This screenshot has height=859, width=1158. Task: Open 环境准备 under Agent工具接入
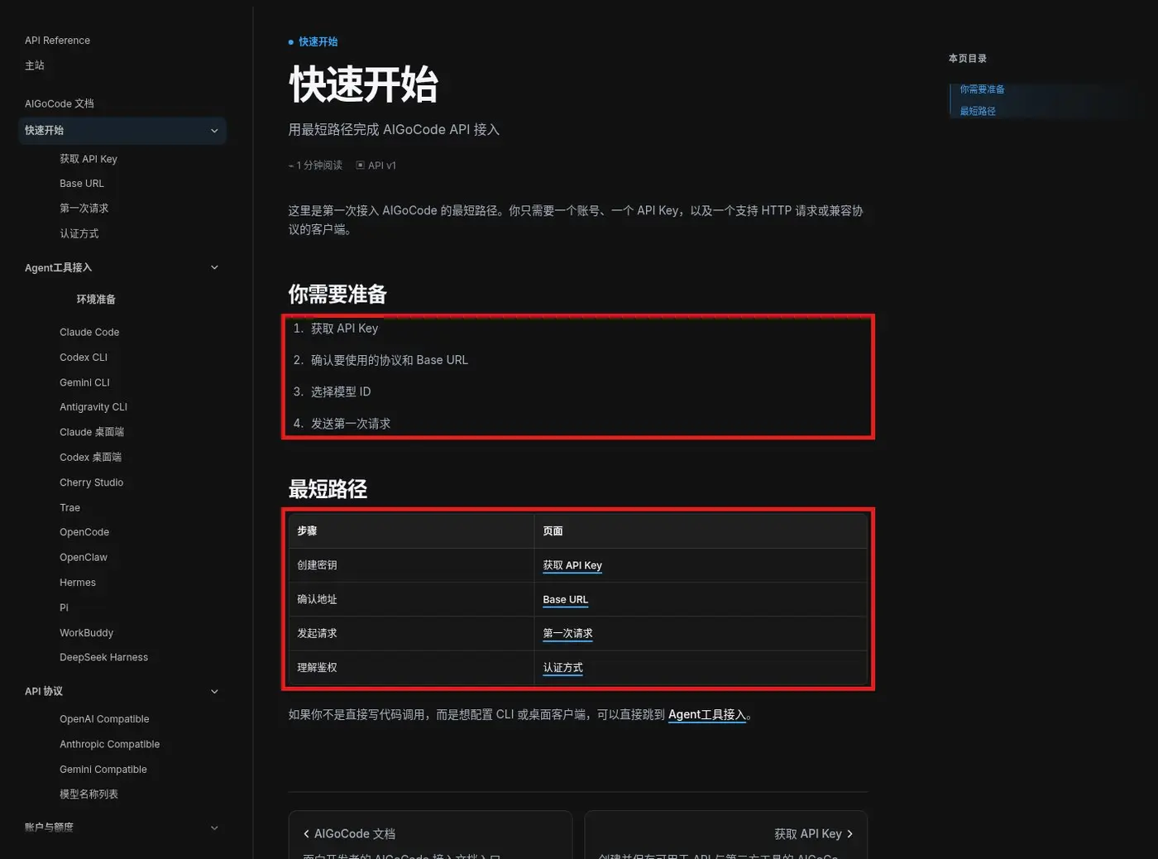(x=96, y=300)
